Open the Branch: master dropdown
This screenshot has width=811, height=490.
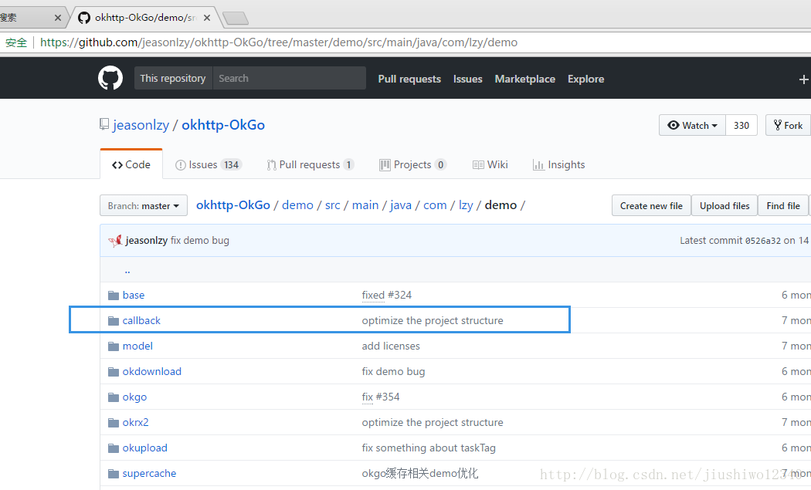[x=143, y=206]
